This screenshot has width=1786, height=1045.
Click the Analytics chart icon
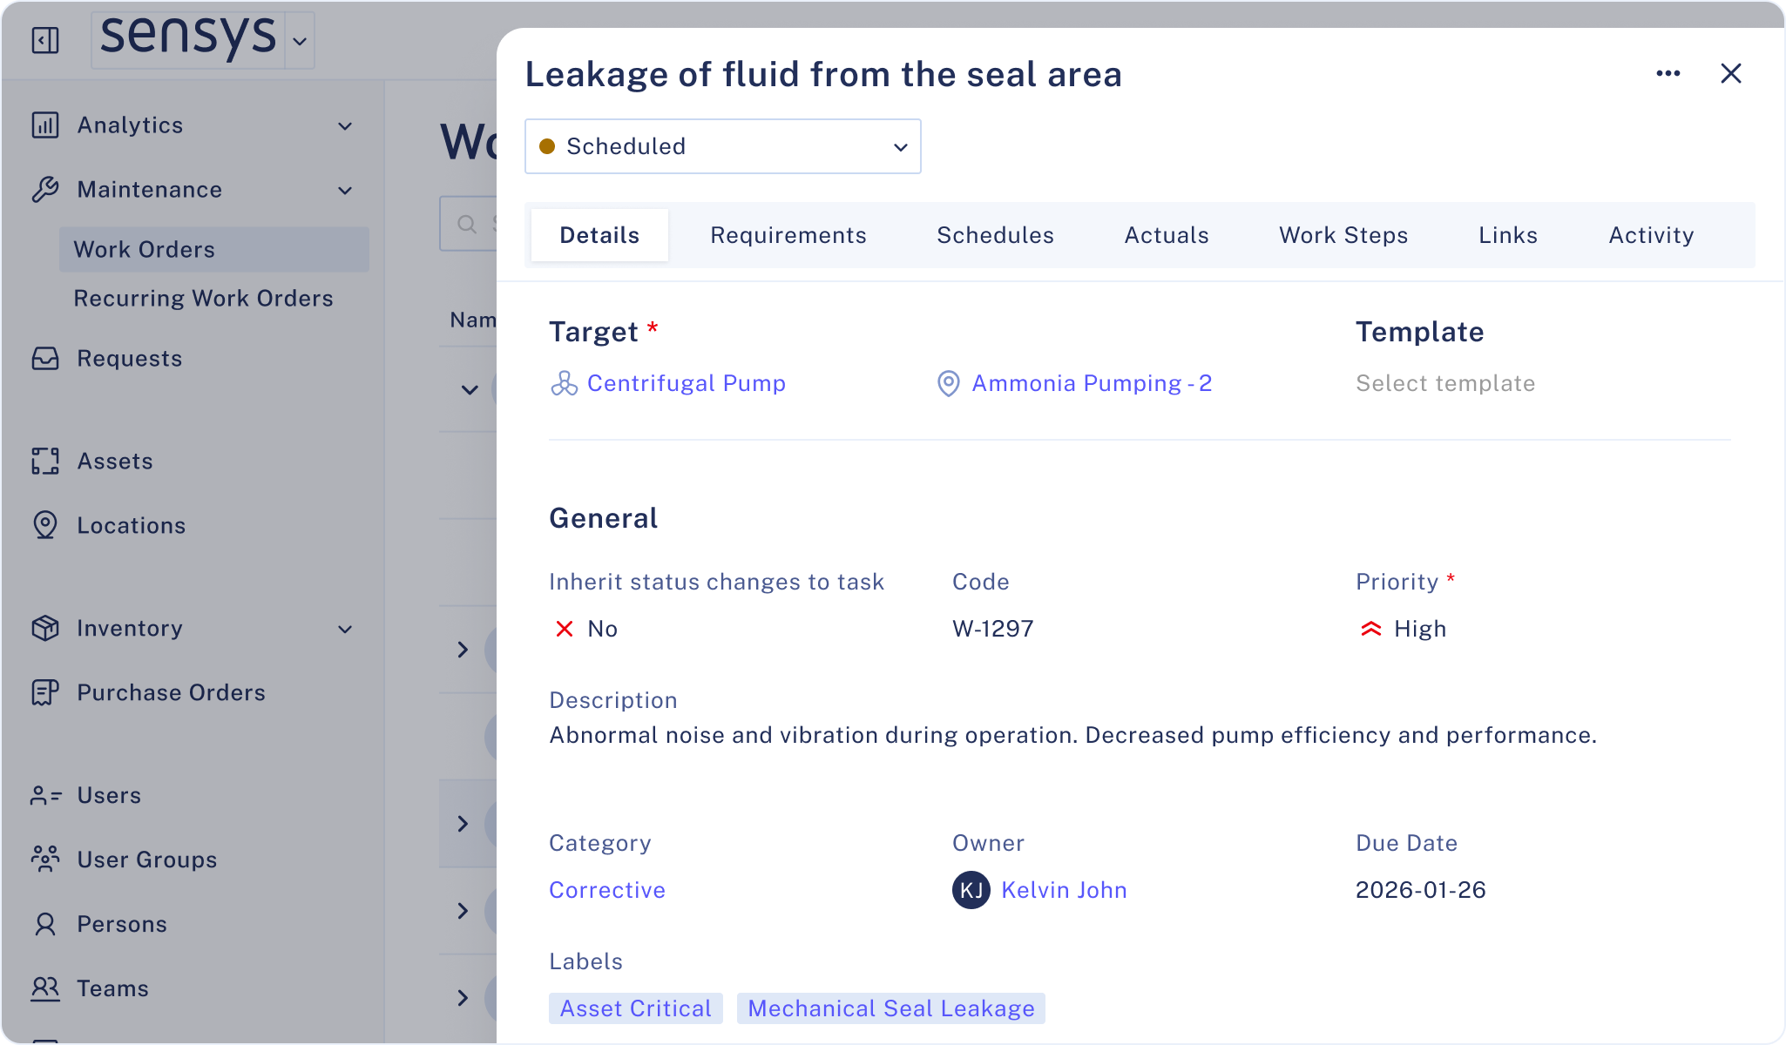pyautogui.click(x=45, y=125)
